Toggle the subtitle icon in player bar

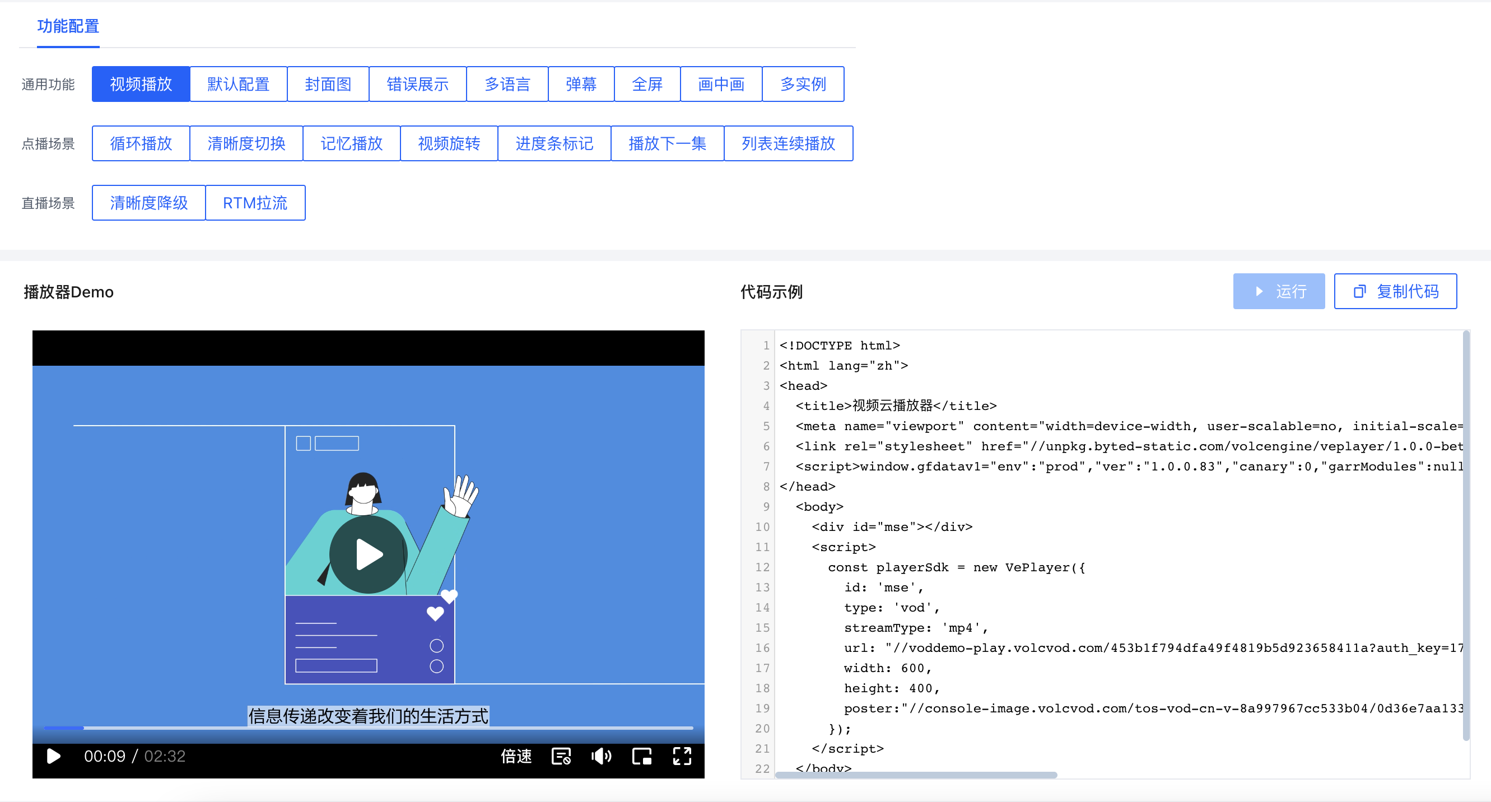coord(561,756)
